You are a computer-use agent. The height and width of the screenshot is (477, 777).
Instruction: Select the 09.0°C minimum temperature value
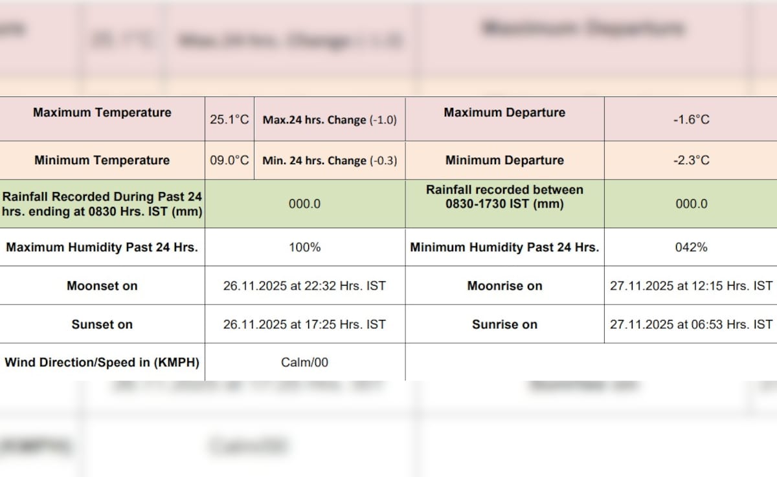click(230, 160)
